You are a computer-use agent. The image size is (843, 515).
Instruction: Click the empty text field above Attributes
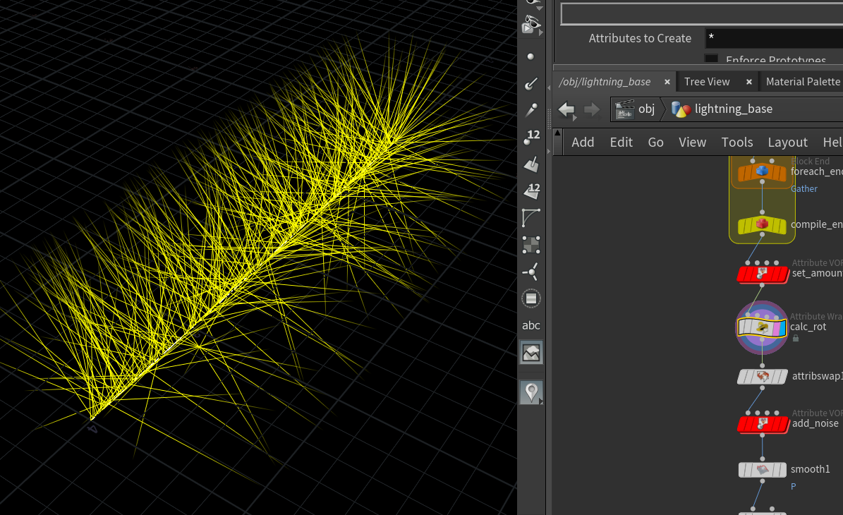pyautogui.click(x=702, y=14)
